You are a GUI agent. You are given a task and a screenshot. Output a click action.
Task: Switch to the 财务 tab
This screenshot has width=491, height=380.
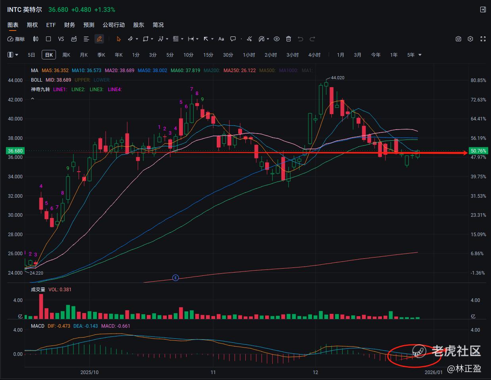[x=69, y=25]
